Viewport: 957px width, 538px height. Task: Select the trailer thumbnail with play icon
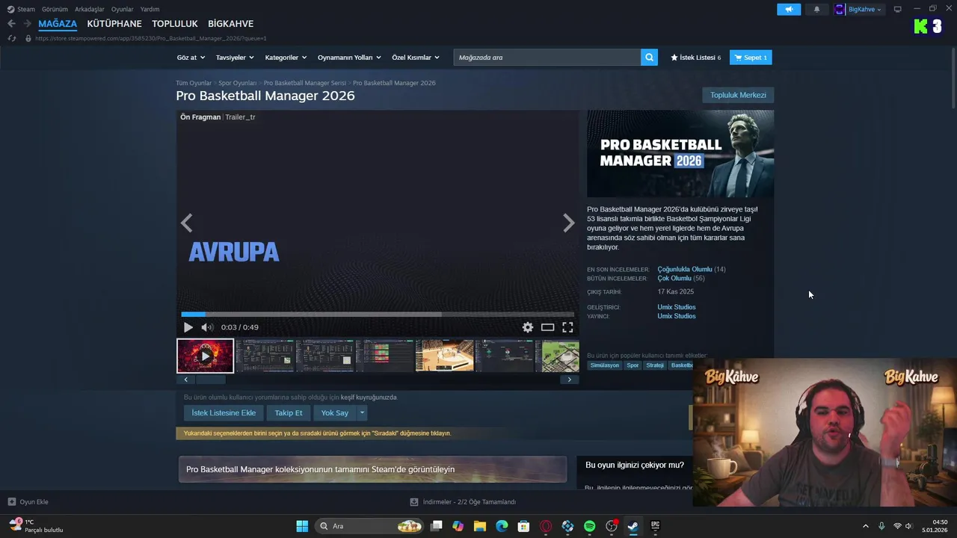[205, 356]
